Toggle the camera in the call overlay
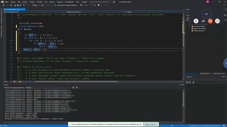The image size is (227, 127). [x=203, y=21]
